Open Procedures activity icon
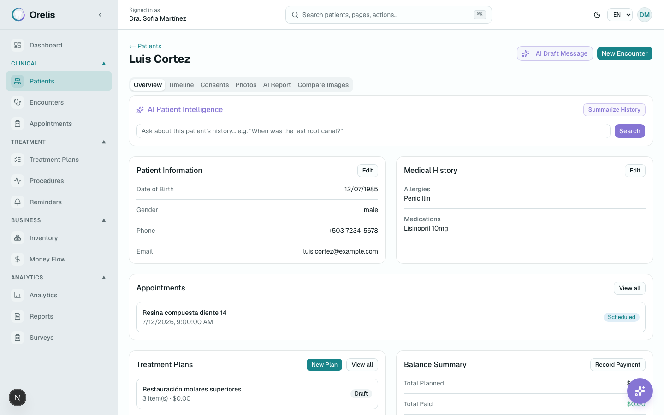 pyautogui.click(x=18, y=181)
